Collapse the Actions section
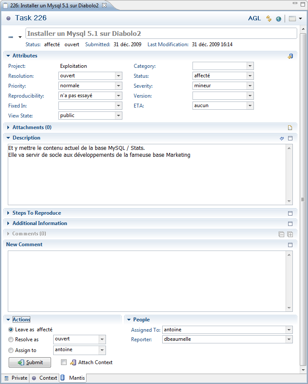 coord(8,320)
